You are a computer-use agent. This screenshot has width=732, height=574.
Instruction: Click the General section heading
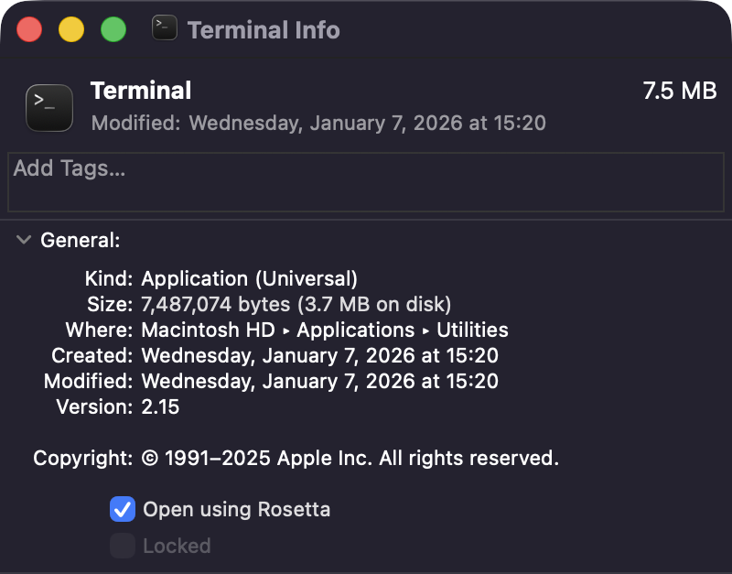pyautogui.click(x=81, y=241)
